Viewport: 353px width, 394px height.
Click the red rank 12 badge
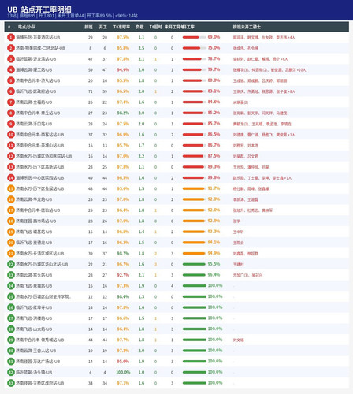[11, 156]
